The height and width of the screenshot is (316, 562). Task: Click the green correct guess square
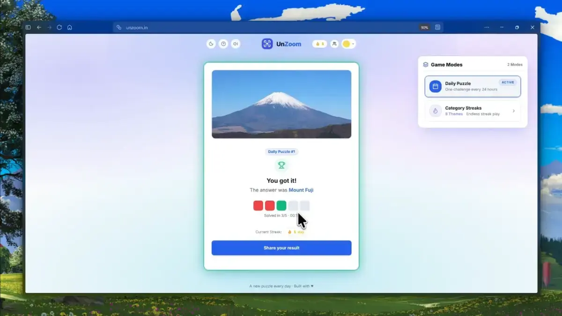[x=281, y=205]
